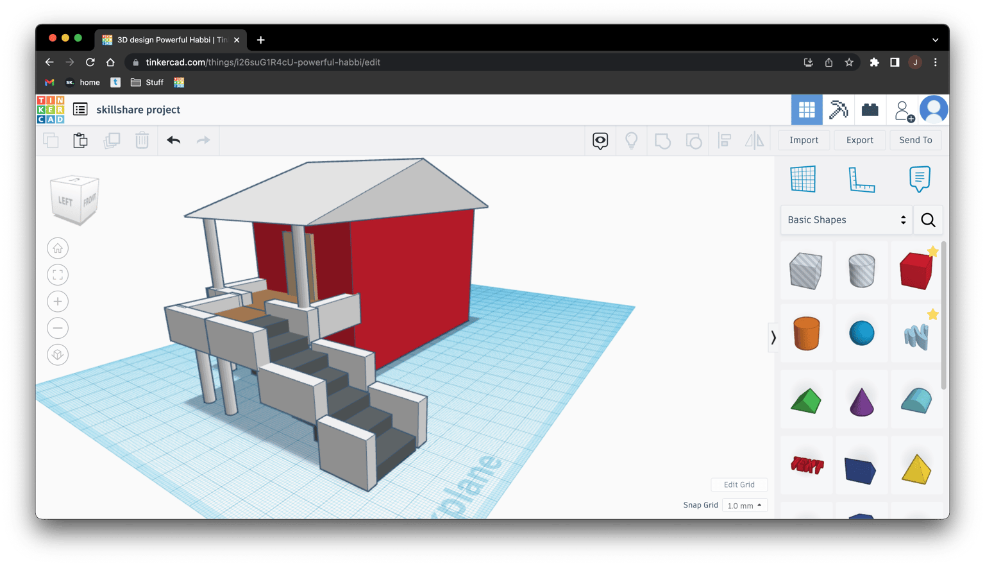
Task: Pick the yellow Pyramid shape
Action: [x=916, y=468]
